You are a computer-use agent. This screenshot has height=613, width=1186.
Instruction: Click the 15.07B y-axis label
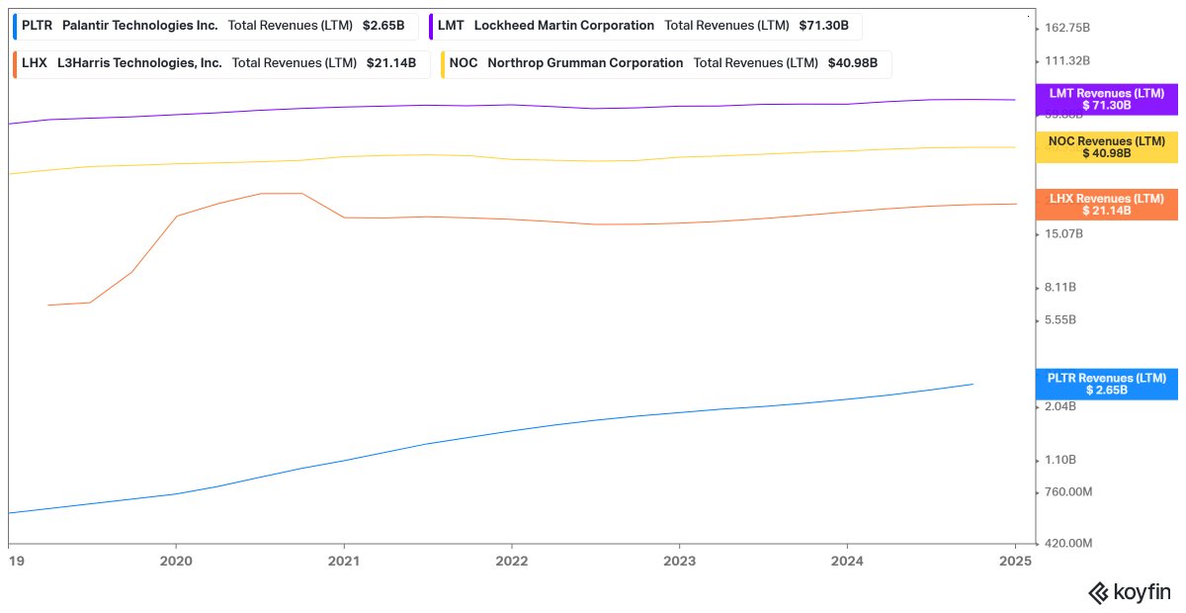pyautogui.click(x=1063, y=233)
